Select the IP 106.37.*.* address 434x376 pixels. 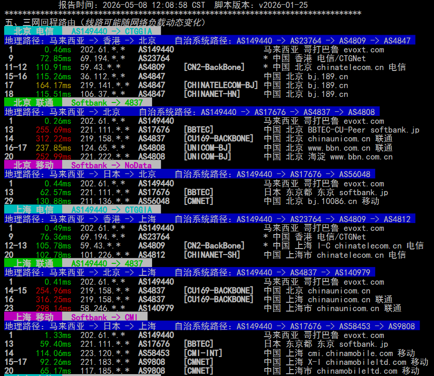pyautogui.click(x=102, y=94)
